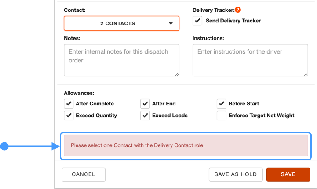
Task: Click the Send Delivery Tracker label
Action: [233, 21]
